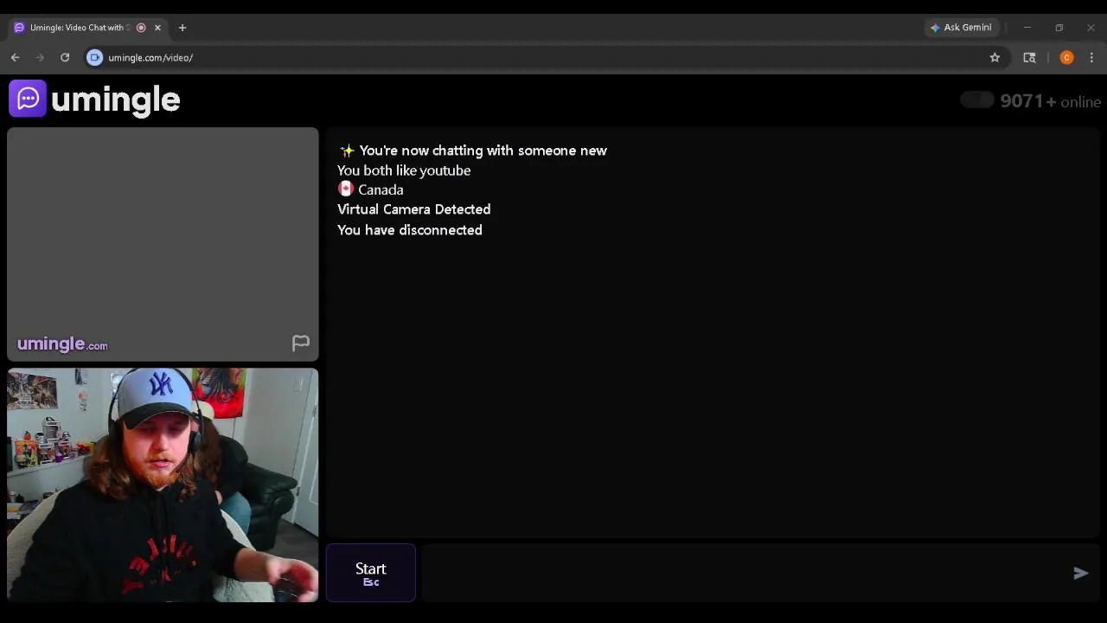This screenshot has height=623, width=1107.
Task: Open the Chrome three-dot menu
Action: 1091,57
